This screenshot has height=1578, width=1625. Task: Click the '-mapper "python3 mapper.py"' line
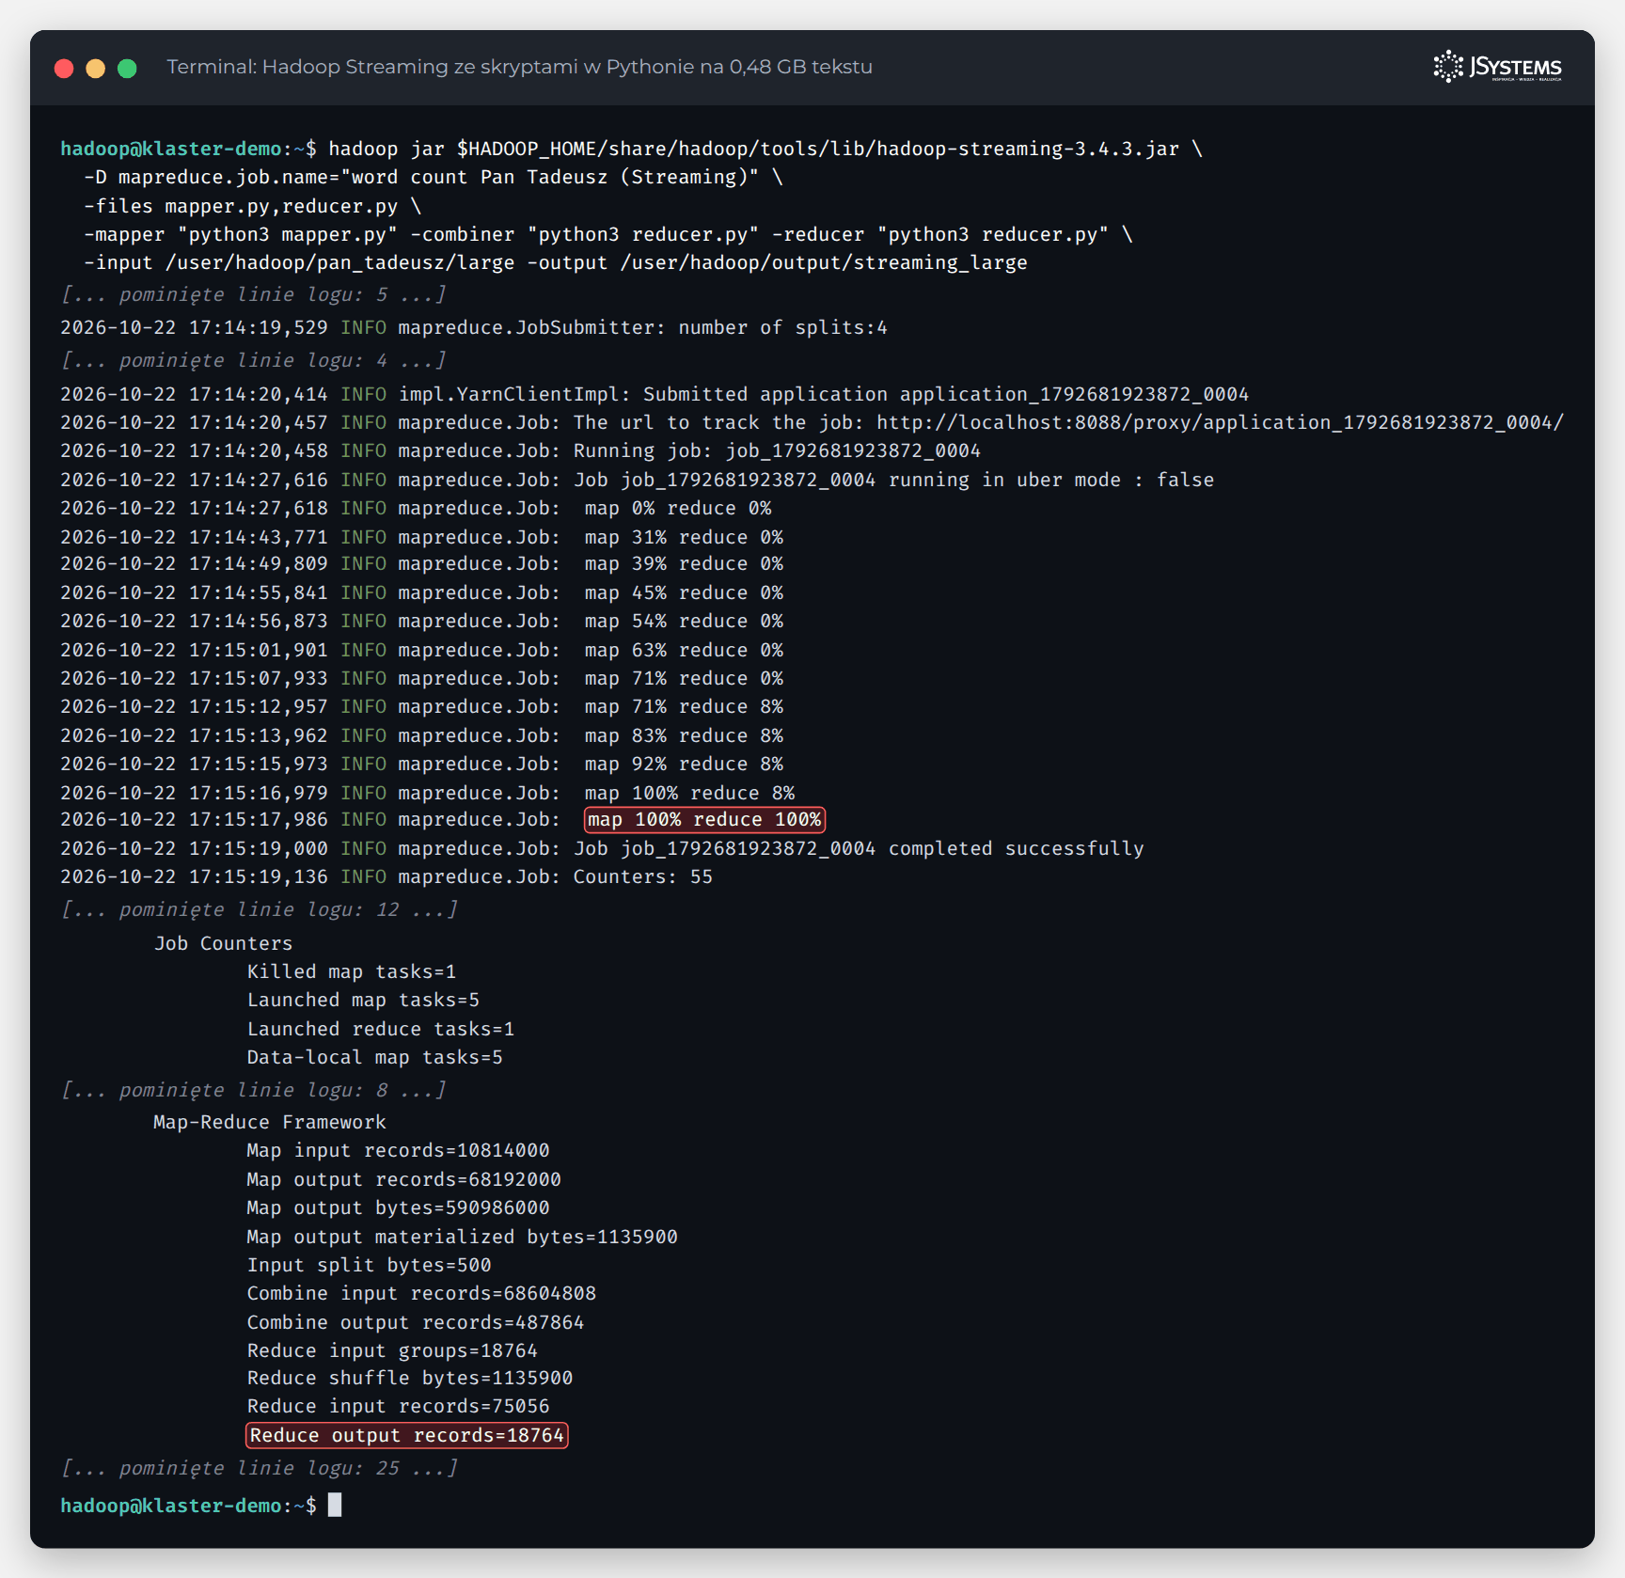point(608,234)
